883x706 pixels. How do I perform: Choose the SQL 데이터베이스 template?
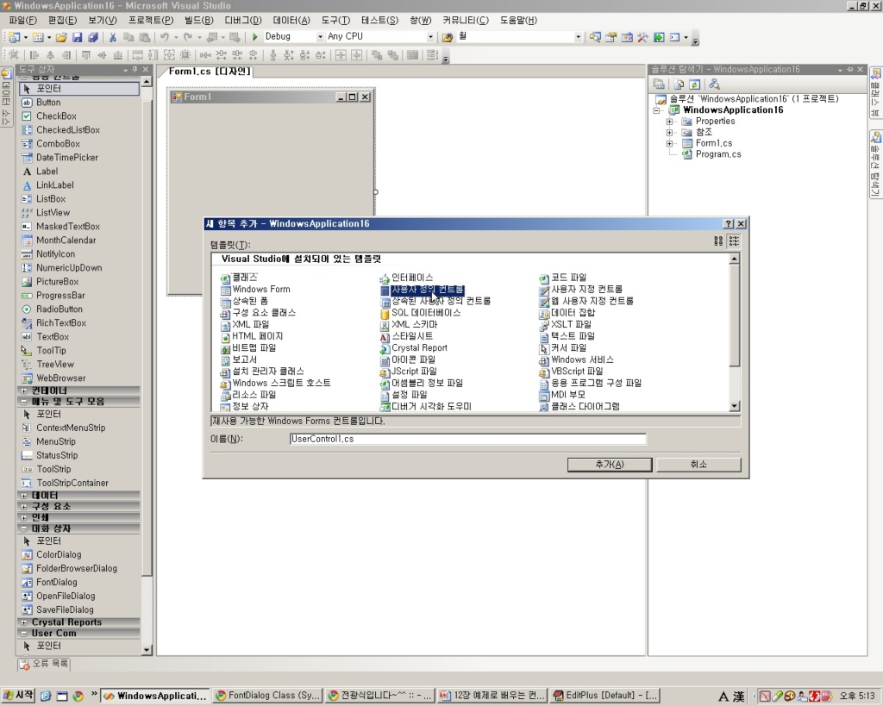[x=426, y=312]
